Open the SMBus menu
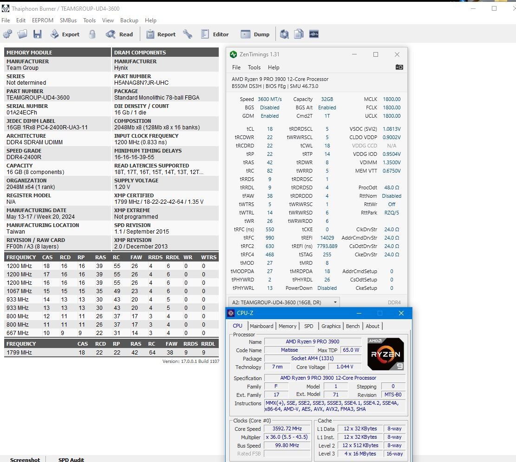This screenshot has height=462, width=516. click(68, 20)
